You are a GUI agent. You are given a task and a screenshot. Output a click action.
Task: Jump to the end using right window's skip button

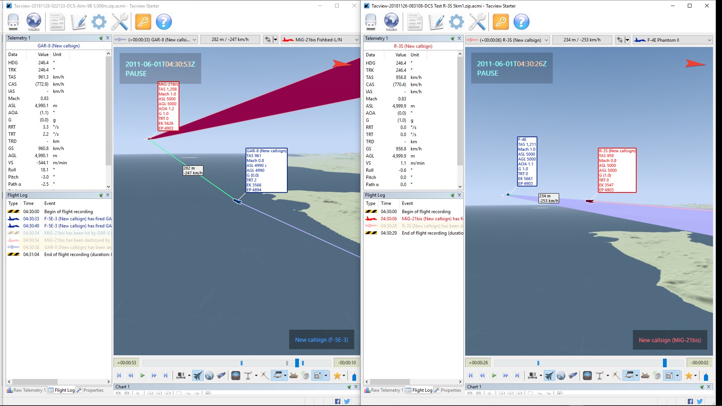(x=517, y=375)
